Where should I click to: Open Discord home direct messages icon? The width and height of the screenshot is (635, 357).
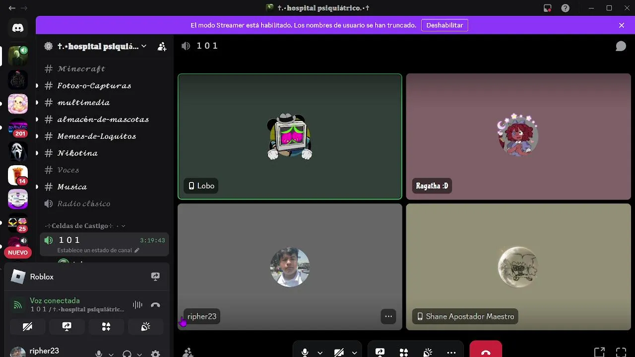(18, 28)
